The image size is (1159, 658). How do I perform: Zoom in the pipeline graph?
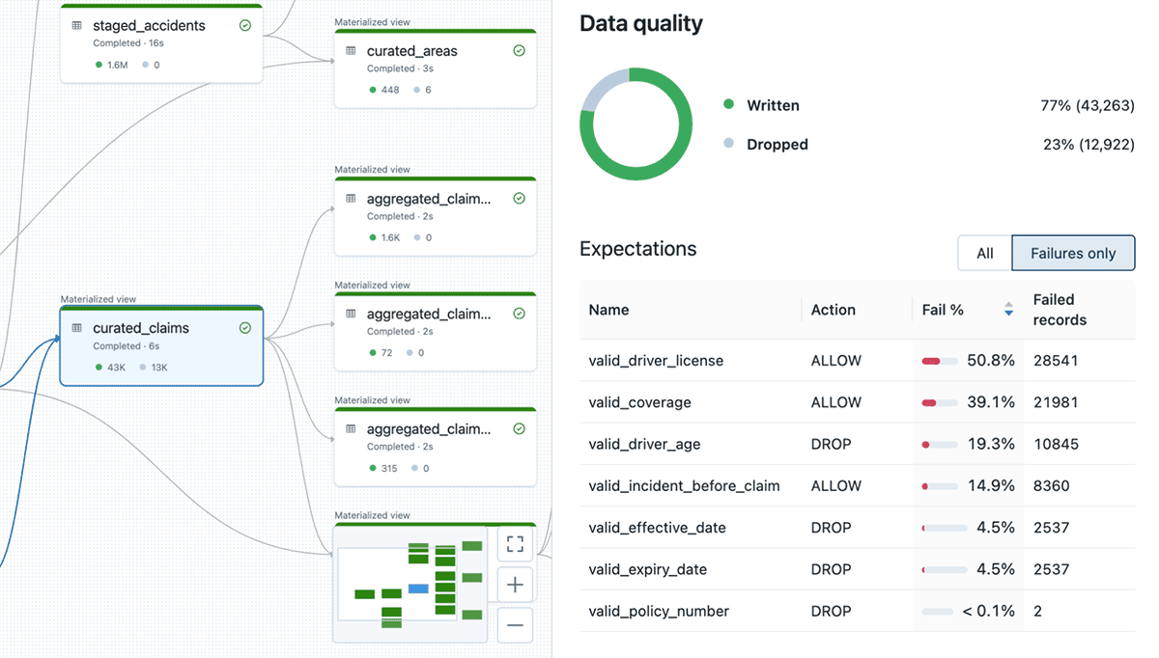point(515,585)
